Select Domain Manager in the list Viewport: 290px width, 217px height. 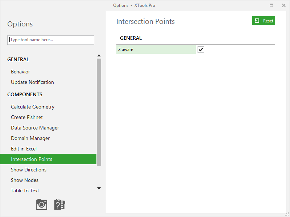click(30, 138)
